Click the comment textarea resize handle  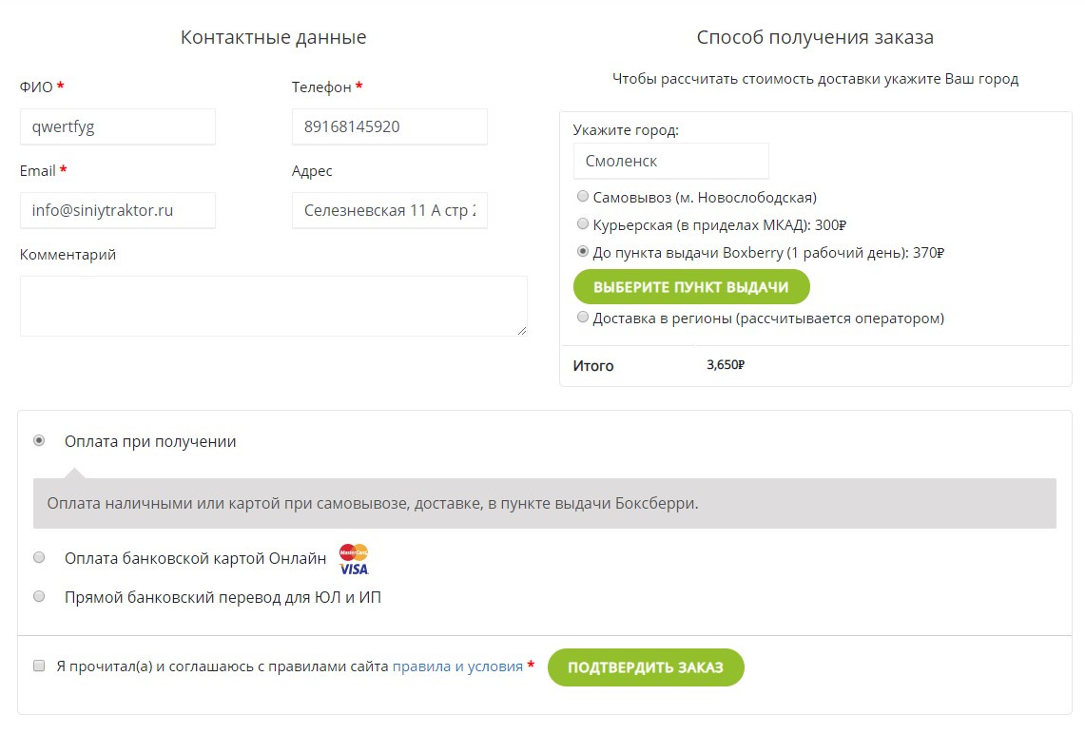tap(522, 331)
